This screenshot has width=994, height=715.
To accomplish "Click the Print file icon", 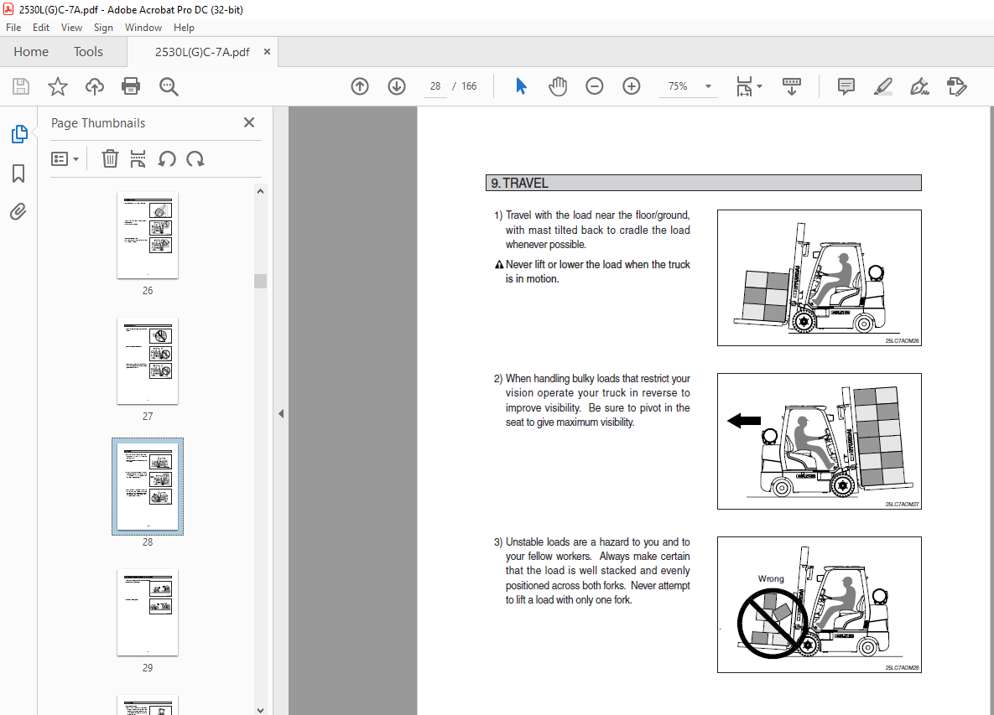I will 131,86.
